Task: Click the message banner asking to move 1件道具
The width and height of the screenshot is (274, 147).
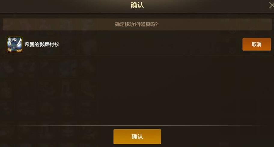Action: (137, 24)
